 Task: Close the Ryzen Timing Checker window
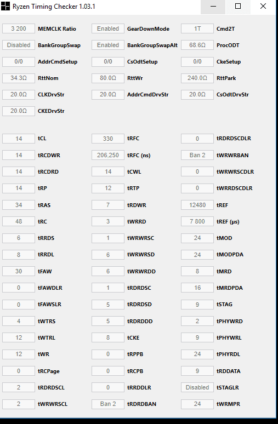tap(263, 6)
